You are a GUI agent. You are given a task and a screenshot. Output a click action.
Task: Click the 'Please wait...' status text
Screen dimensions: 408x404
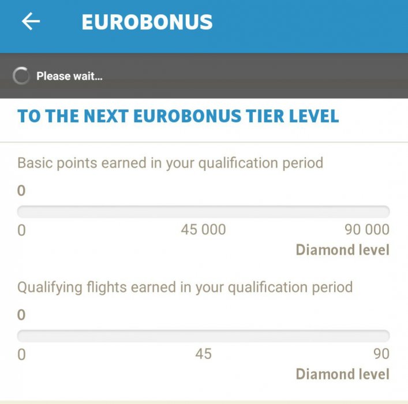pyautogui.click(x=69, y=76)
